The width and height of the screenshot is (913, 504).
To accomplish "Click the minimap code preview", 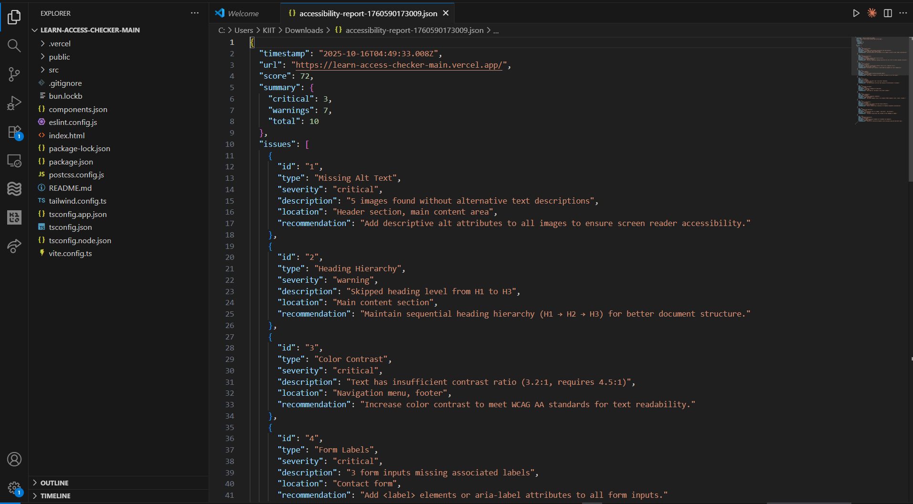I will tap(880, 80).
